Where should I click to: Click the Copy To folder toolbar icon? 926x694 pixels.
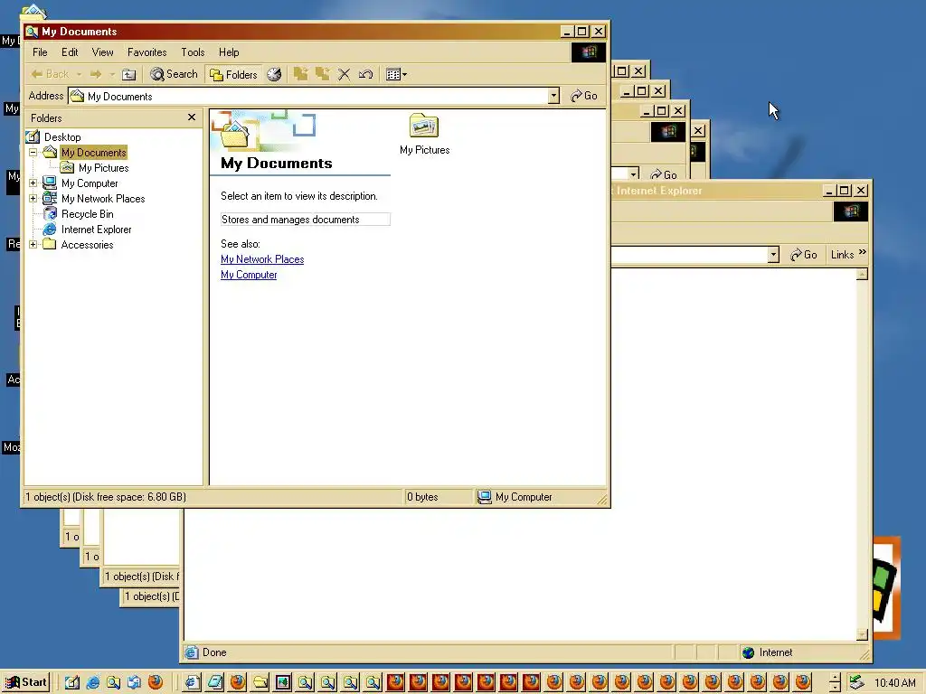(x=323, y=74)
